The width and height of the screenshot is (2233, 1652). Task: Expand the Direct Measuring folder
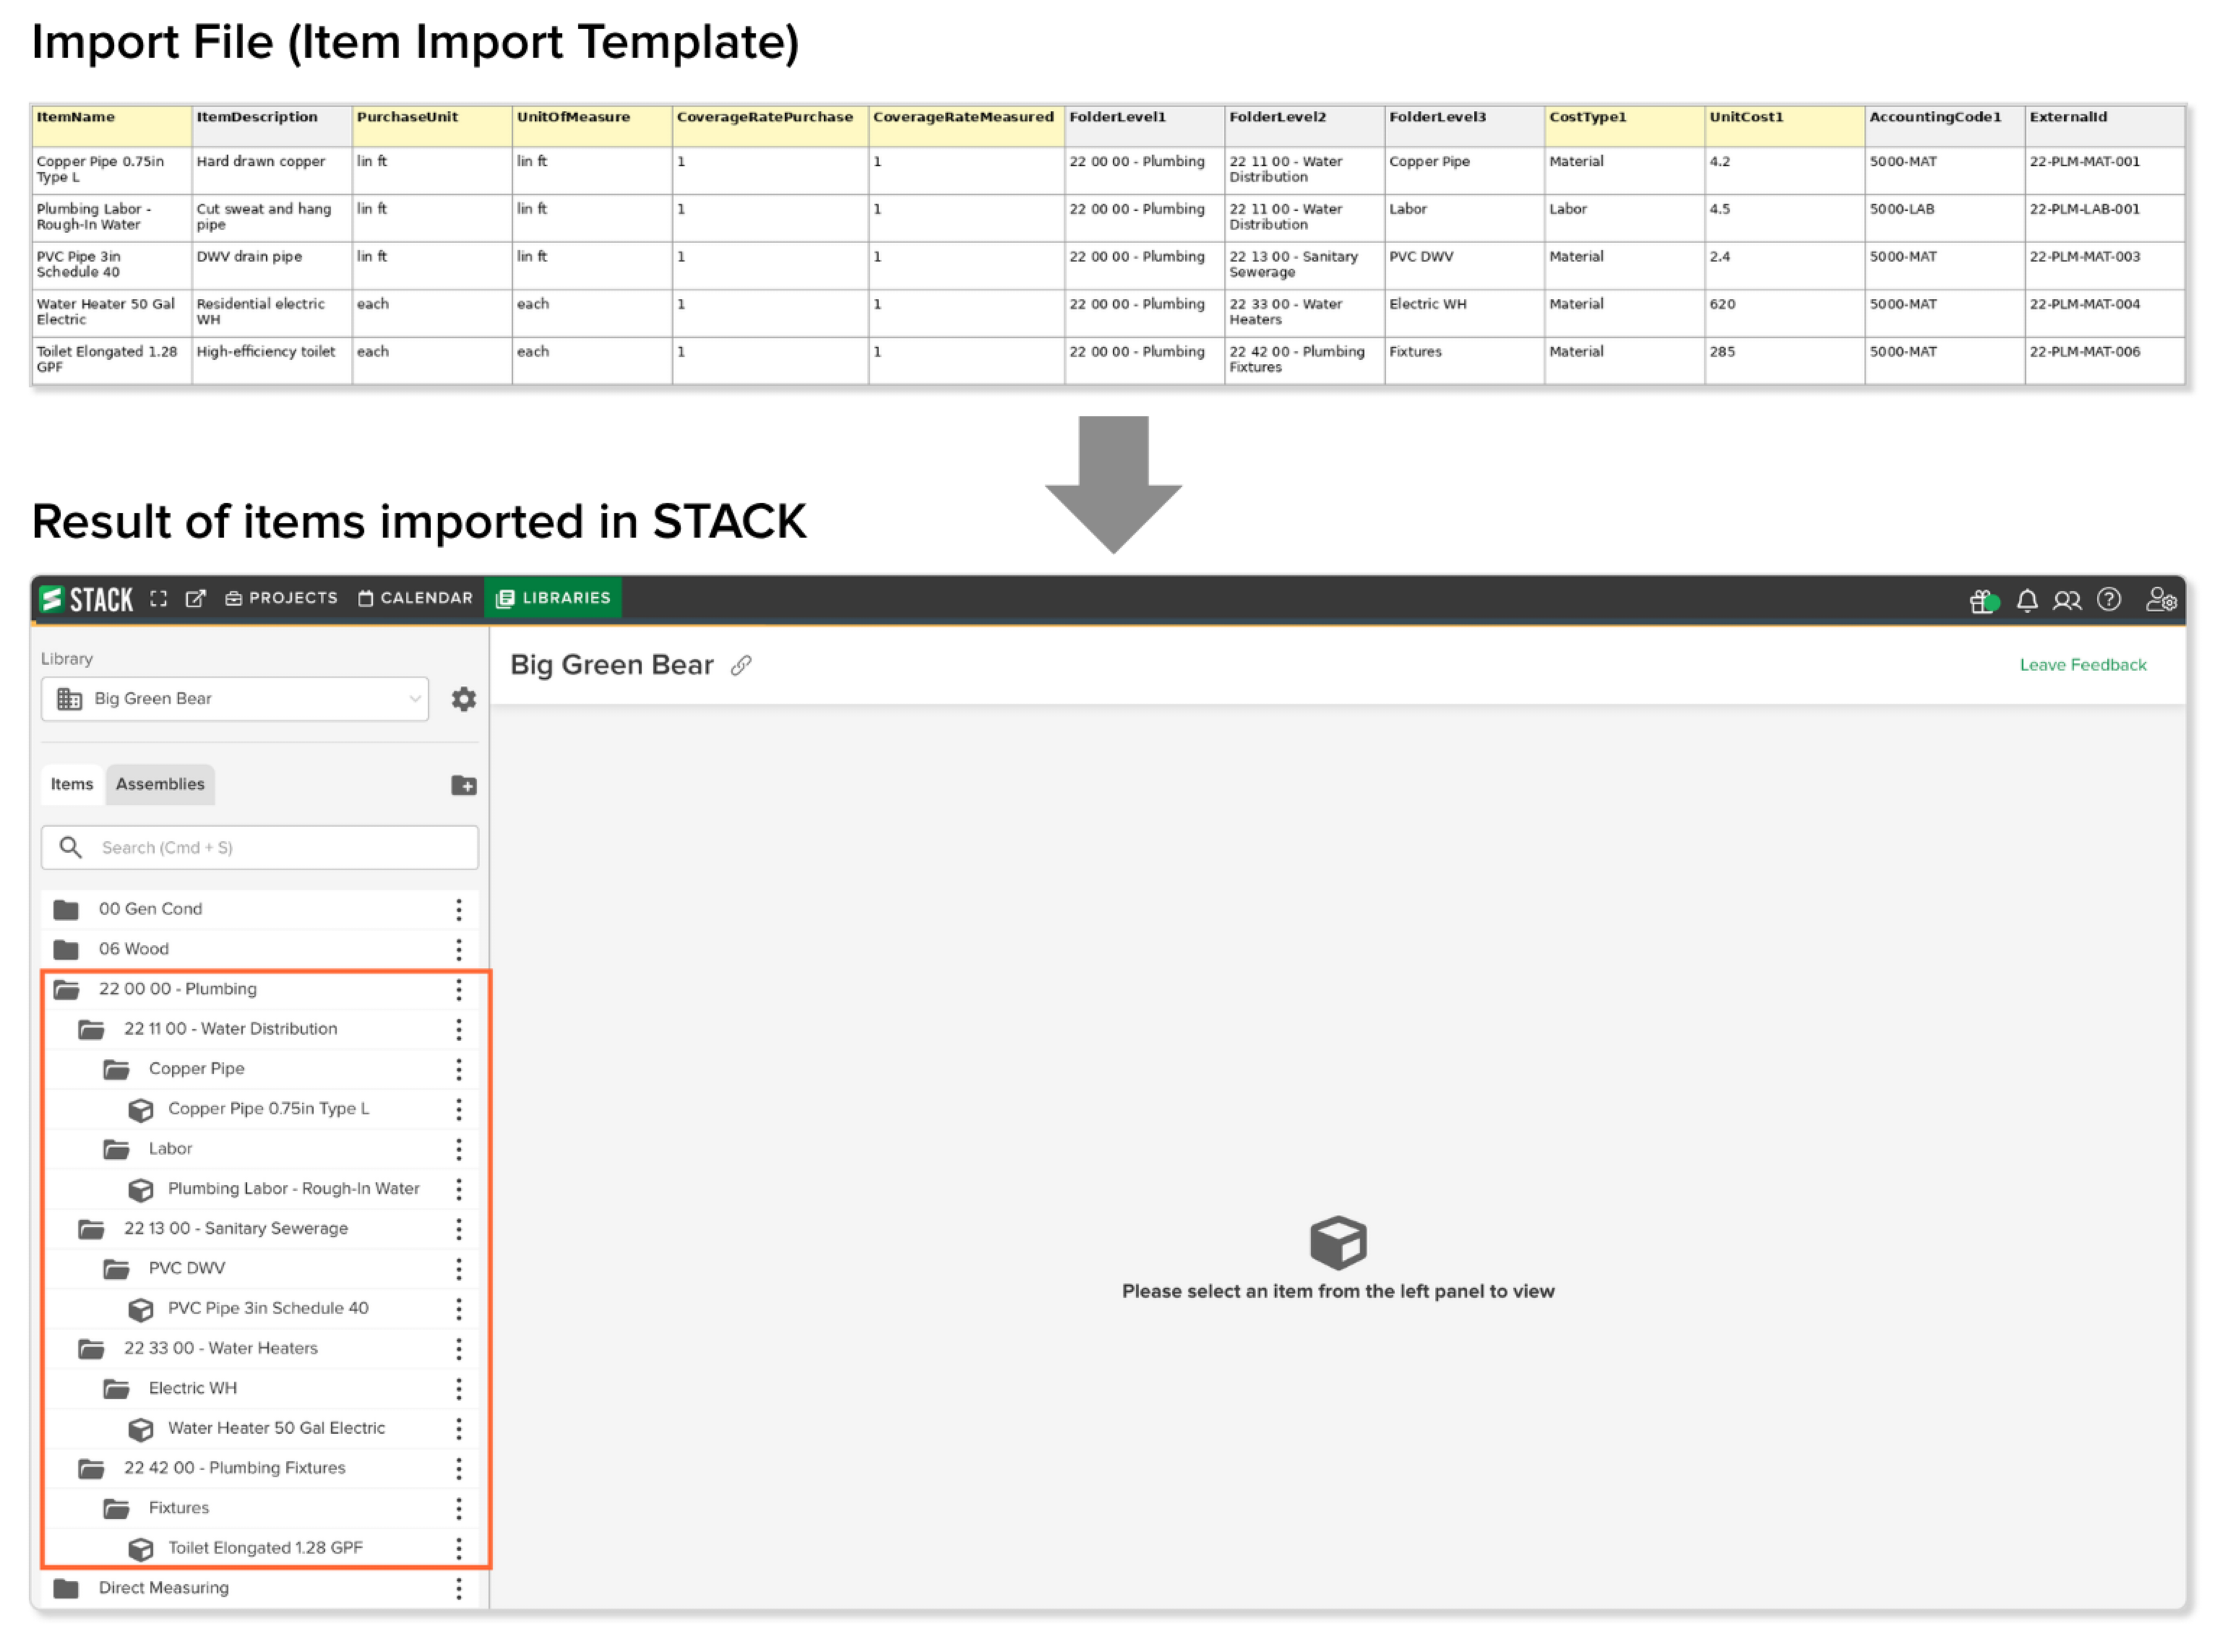point(66,1588)
